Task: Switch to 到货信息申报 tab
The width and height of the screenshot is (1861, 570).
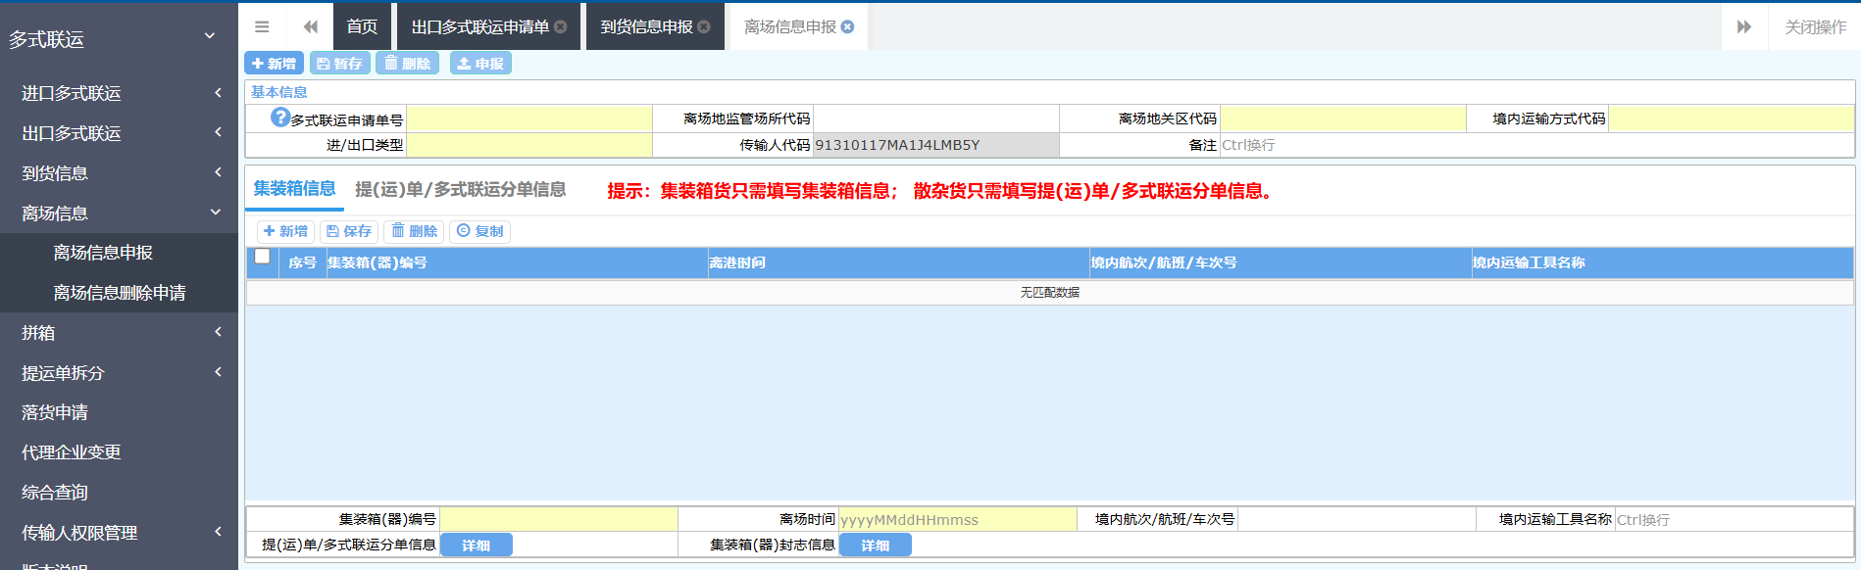Action: click(x=646, y=27)
